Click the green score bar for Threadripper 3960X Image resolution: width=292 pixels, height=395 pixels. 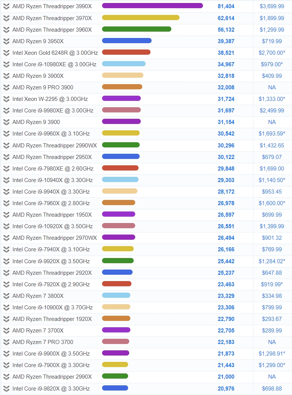(137, 29)
